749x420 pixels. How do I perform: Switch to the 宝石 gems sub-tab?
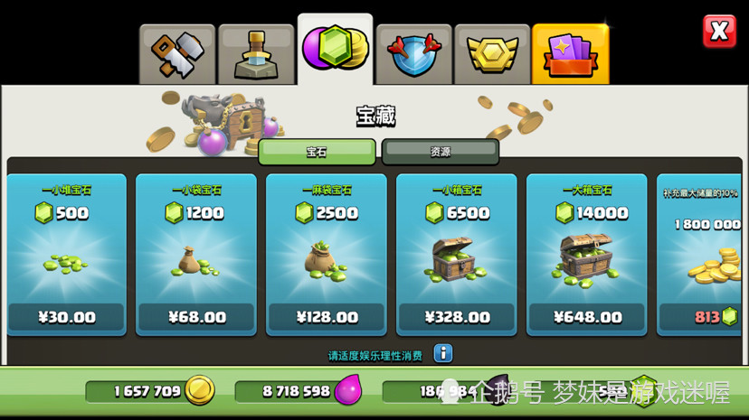click(317, 152)
